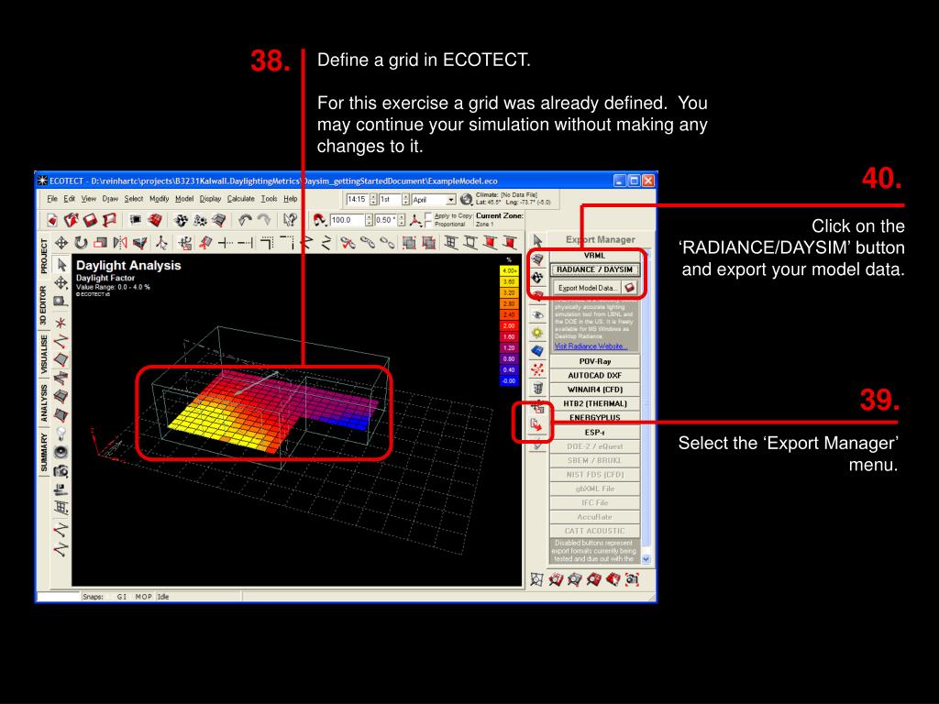Viewport: 939px width, 704px height.
Task: Open the Visit Radiance Website link
Action: tap(591, 346)
